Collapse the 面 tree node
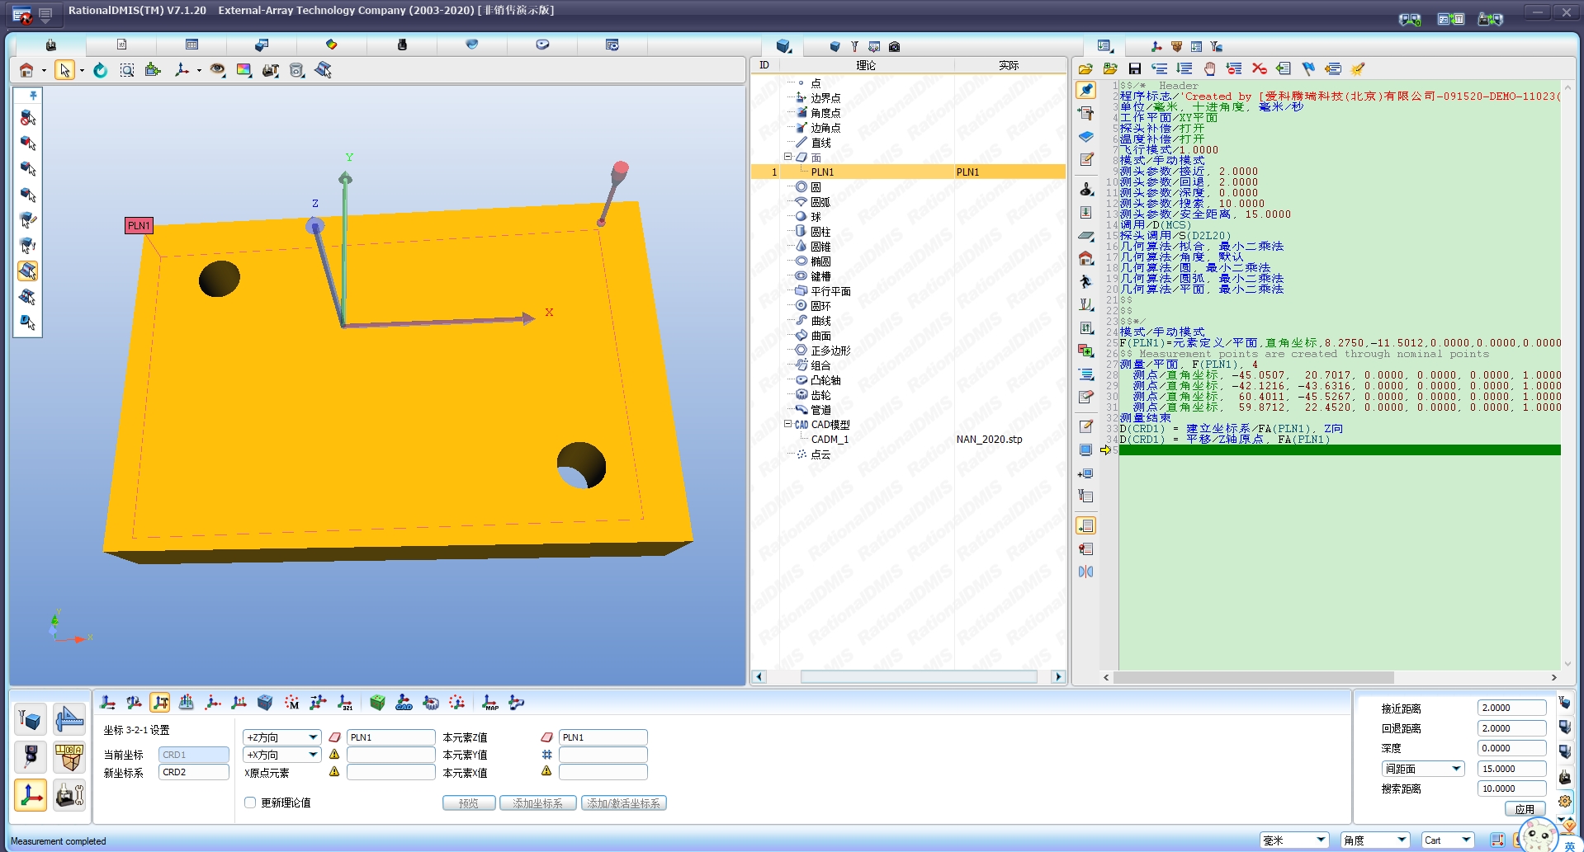 click(787, 157)
